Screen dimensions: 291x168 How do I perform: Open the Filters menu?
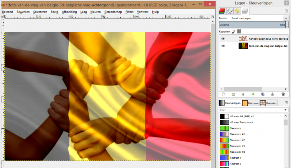[x=129, y=12]
